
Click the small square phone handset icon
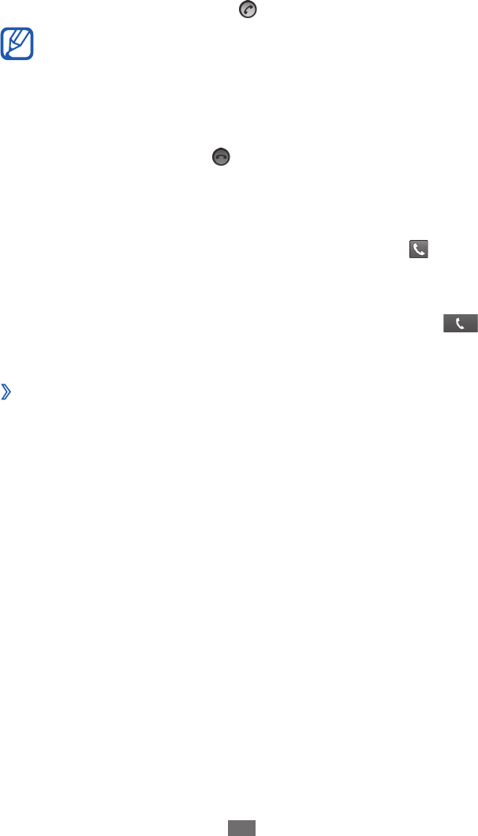419,249
